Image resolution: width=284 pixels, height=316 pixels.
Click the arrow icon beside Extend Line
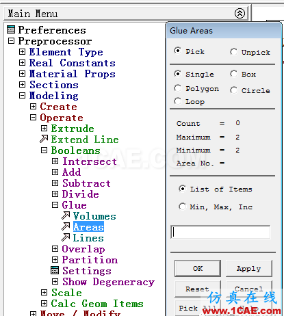coord(44,139)
